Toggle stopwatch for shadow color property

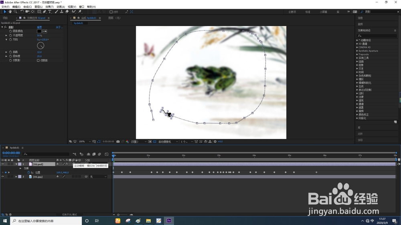click(10, 31)
